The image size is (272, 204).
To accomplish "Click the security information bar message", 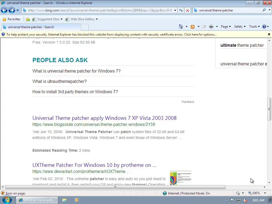I will (111, 35).
